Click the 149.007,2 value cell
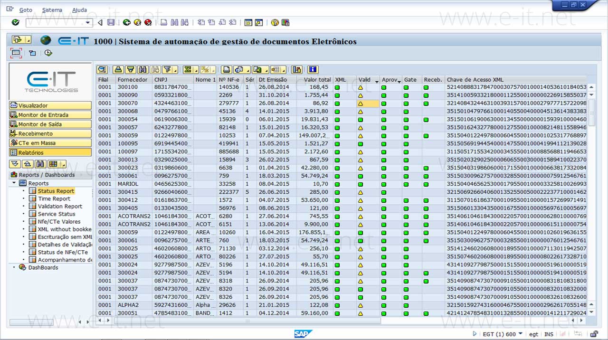The height and width of the screenshot is (340, 608). [314, 135]
